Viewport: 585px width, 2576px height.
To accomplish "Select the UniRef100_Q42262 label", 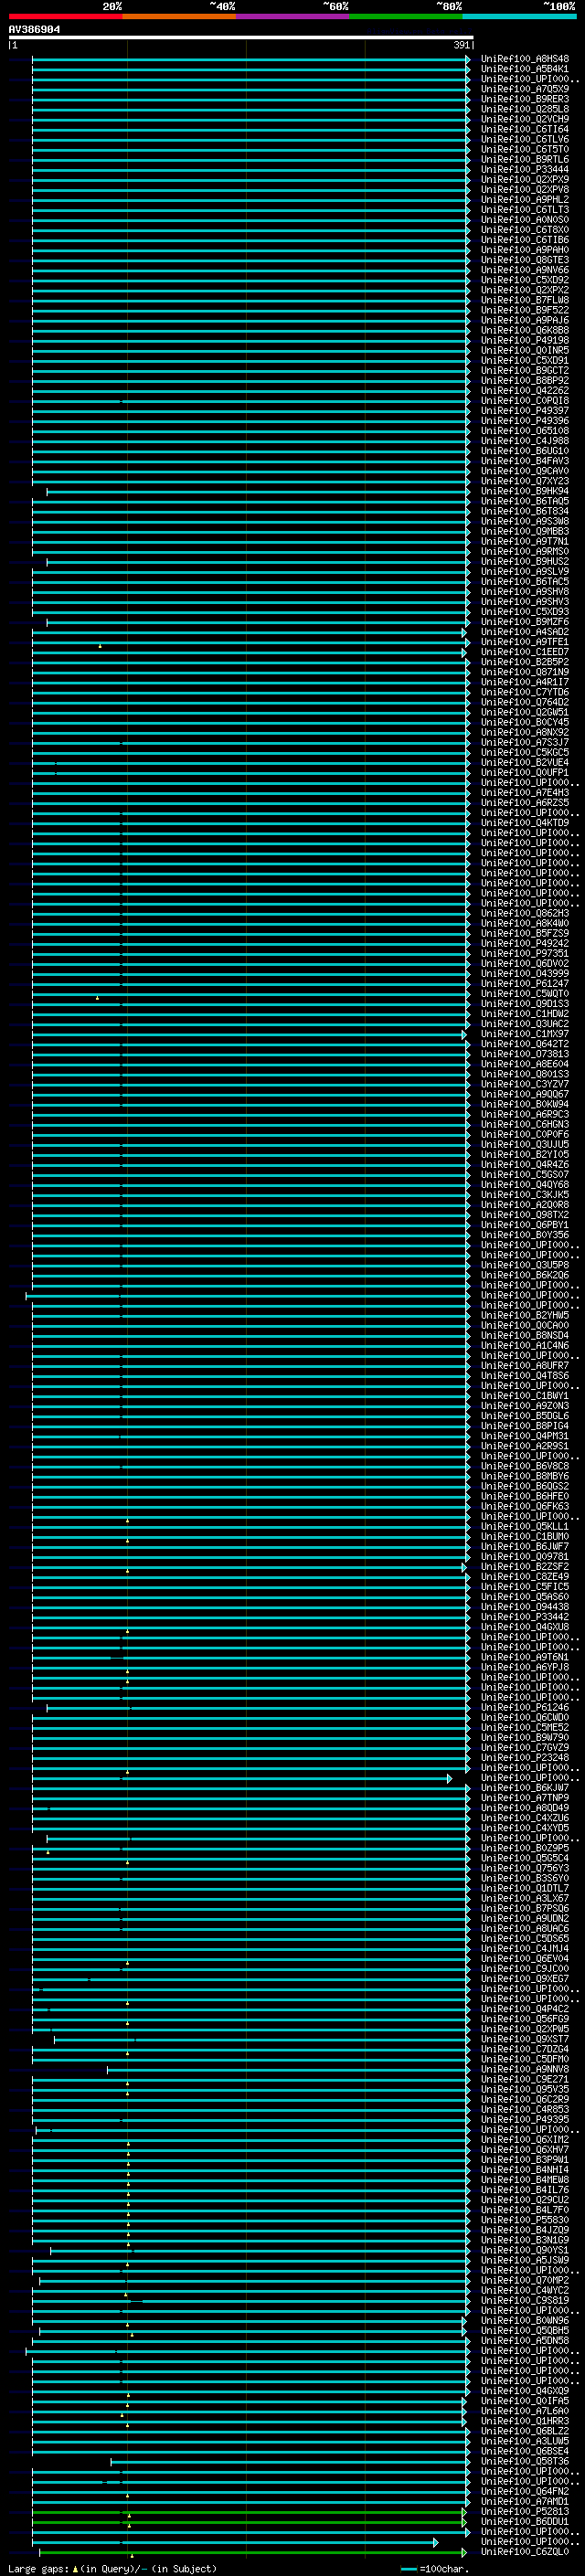I will pyautogui.click(x=525, y=391).
